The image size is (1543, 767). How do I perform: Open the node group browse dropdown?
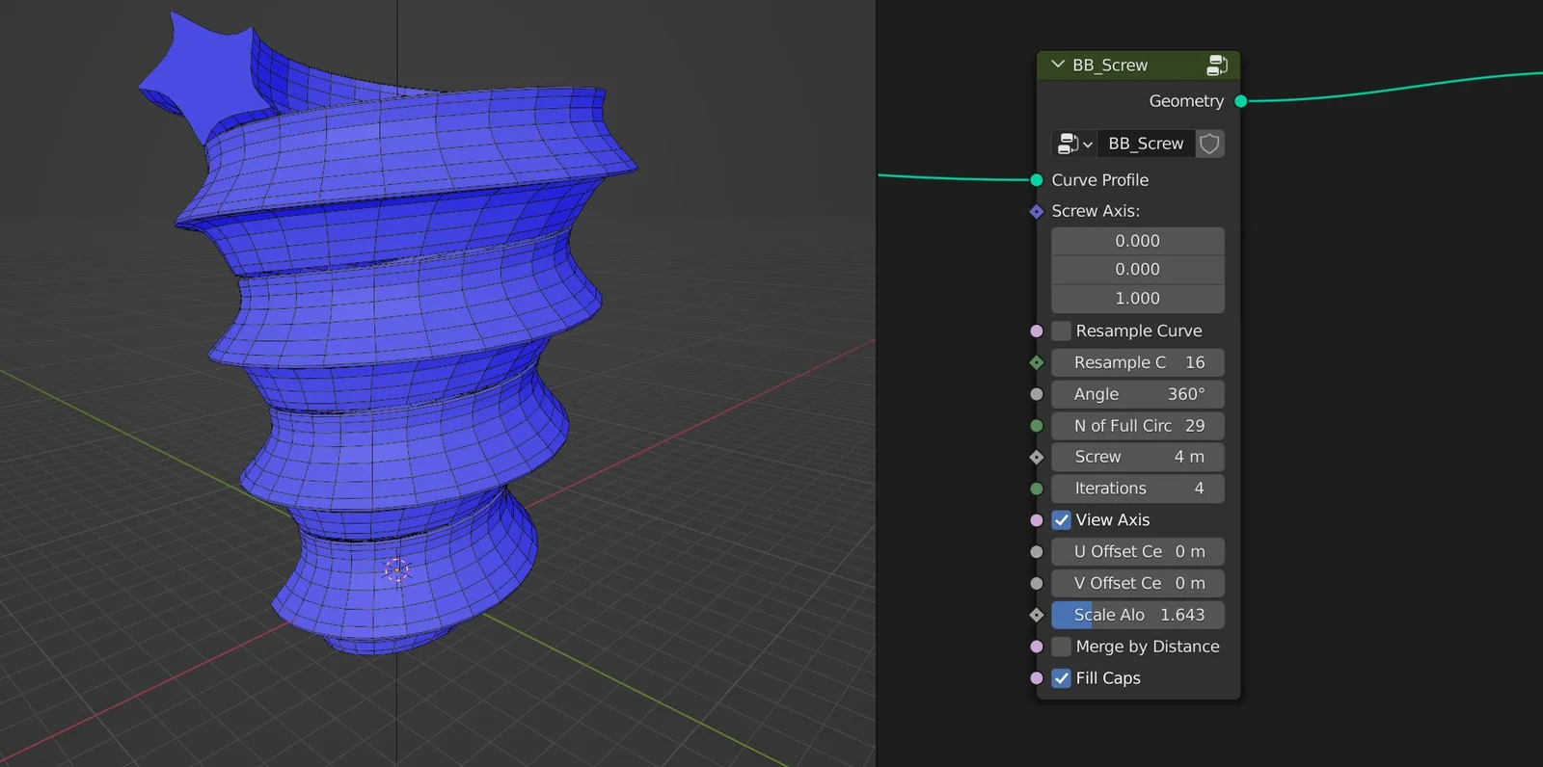coord(1074,144)
